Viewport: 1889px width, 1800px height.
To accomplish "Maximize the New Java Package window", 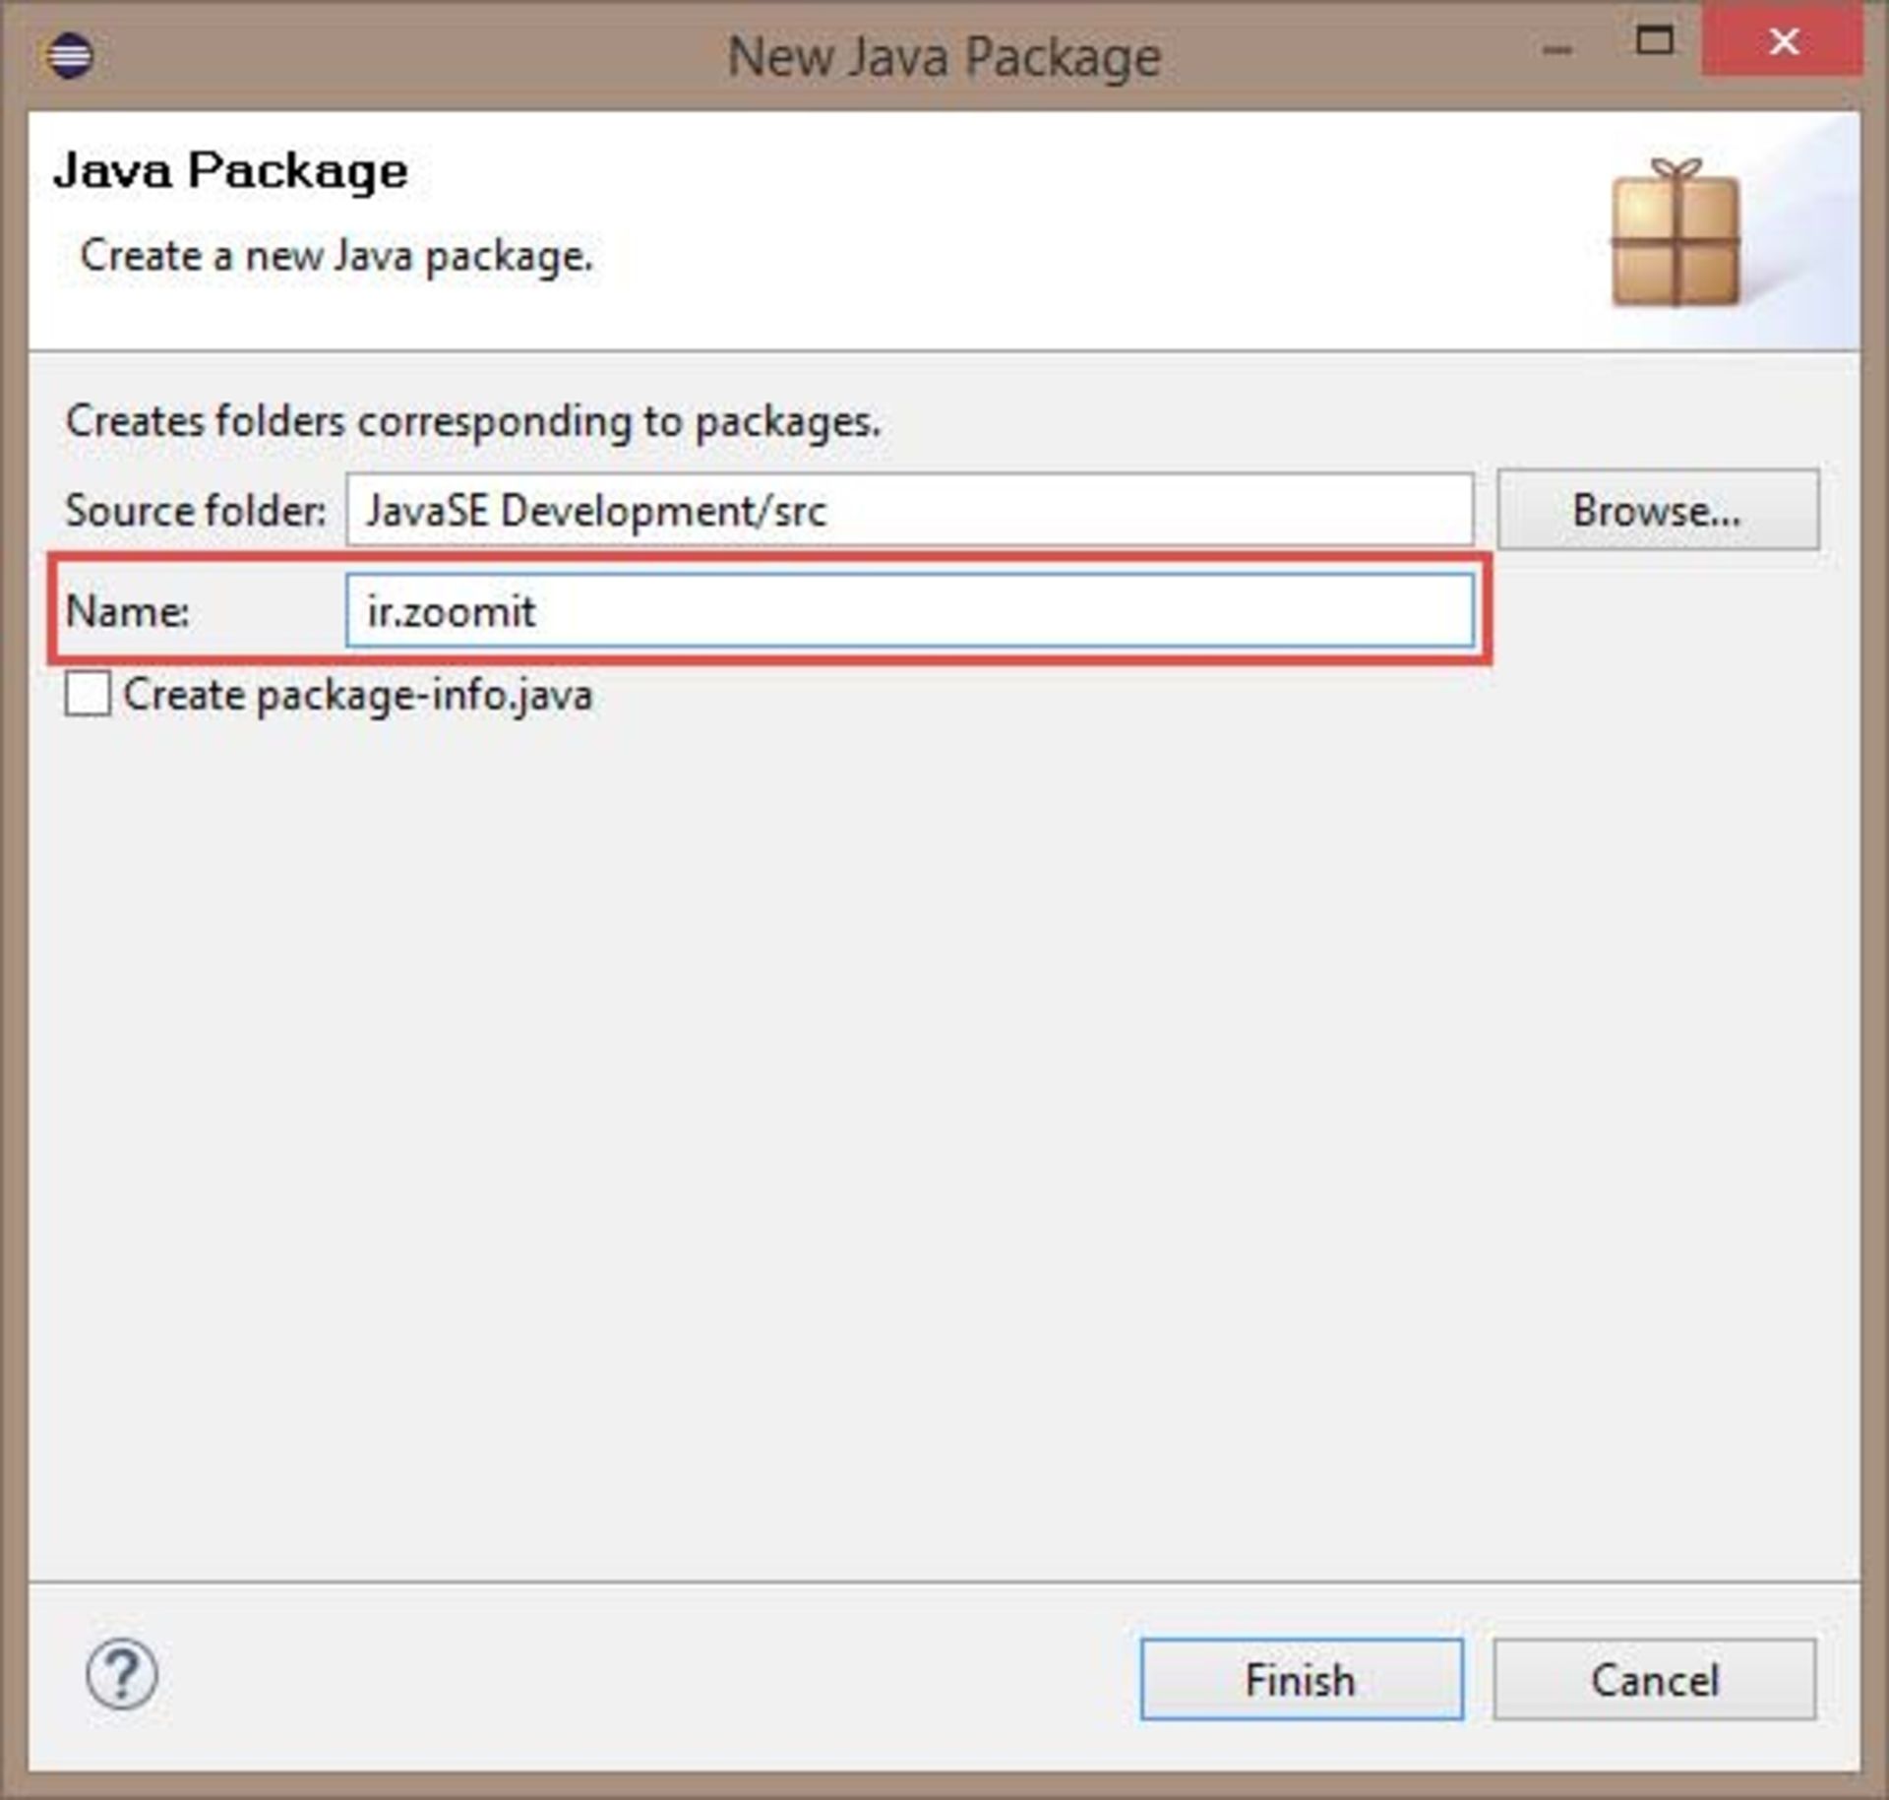I will tap(1655, 40).
